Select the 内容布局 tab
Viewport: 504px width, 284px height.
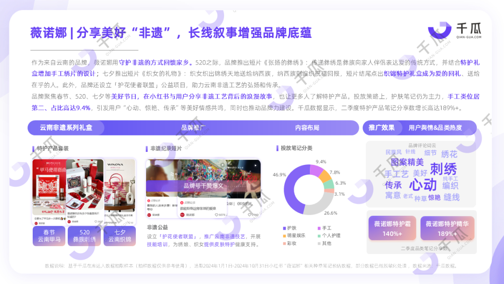click(x=307, y=128)
